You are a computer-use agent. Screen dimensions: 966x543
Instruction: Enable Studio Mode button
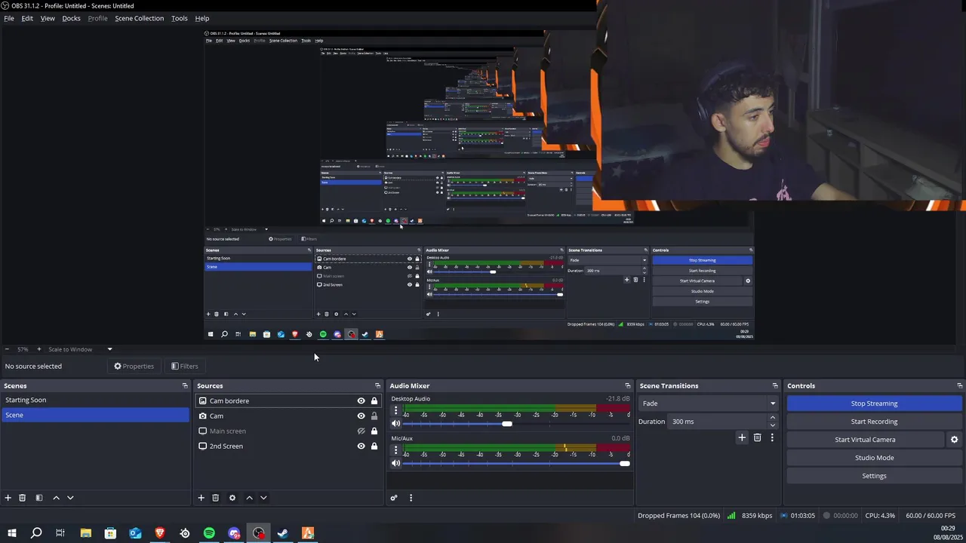click(x=874, y=458)
